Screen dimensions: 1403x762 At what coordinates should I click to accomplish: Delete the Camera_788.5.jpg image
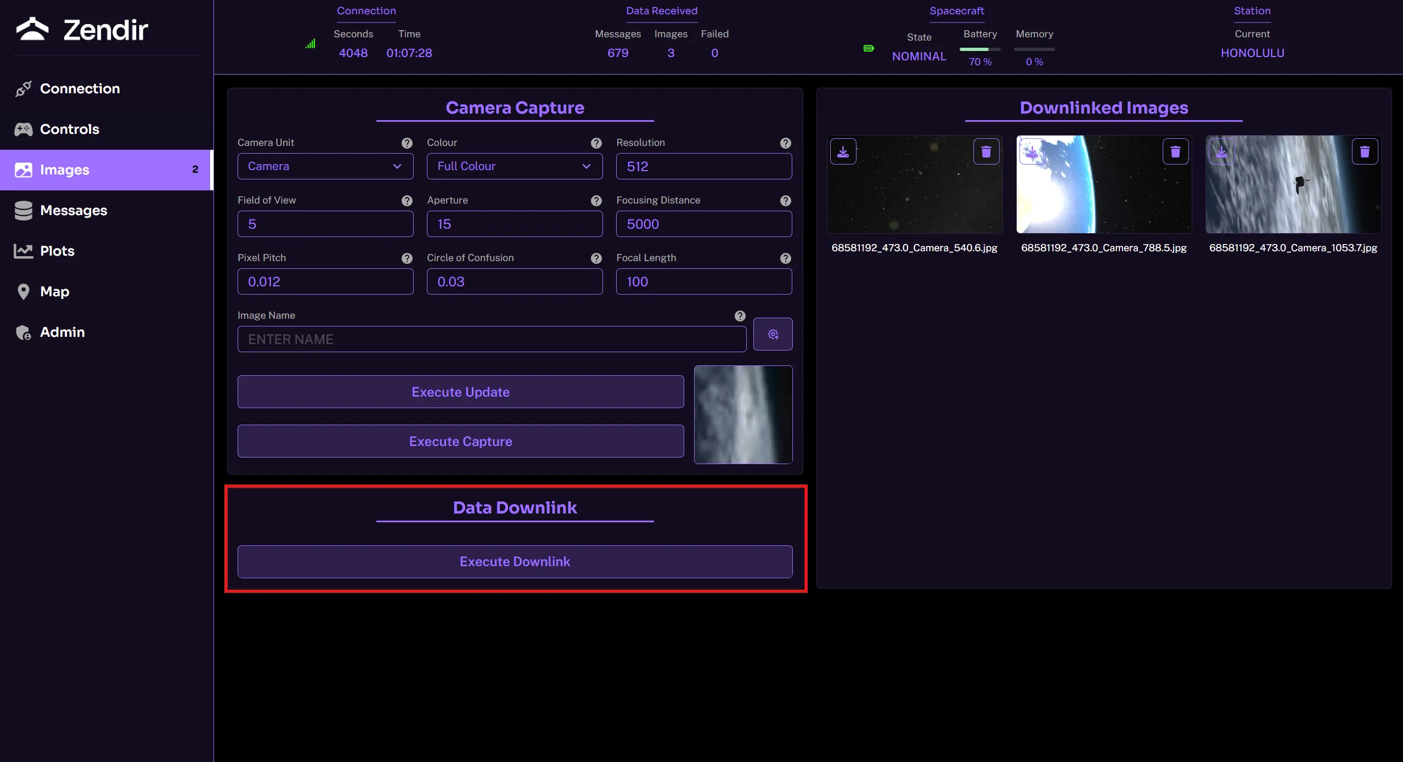point(1175,152)
